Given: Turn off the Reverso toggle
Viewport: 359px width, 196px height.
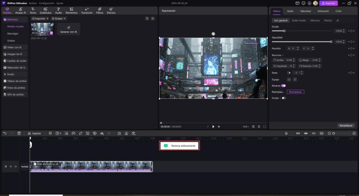Looking at the screenshot, I should (283, 85).
